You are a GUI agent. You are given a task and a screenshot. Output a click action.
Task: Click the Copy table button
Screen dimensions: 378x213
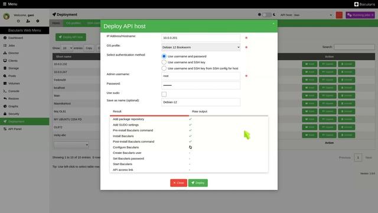coord(89,48)
